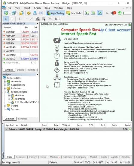Click the New Chart toolbar icon
Image resolution: width=134 pixels, height=166 pixels.
pos(6,13)
